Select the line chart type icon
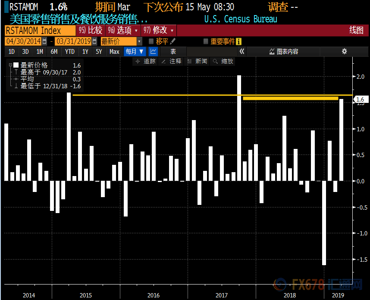Screen dimensions: 370x300 point(154,51)
